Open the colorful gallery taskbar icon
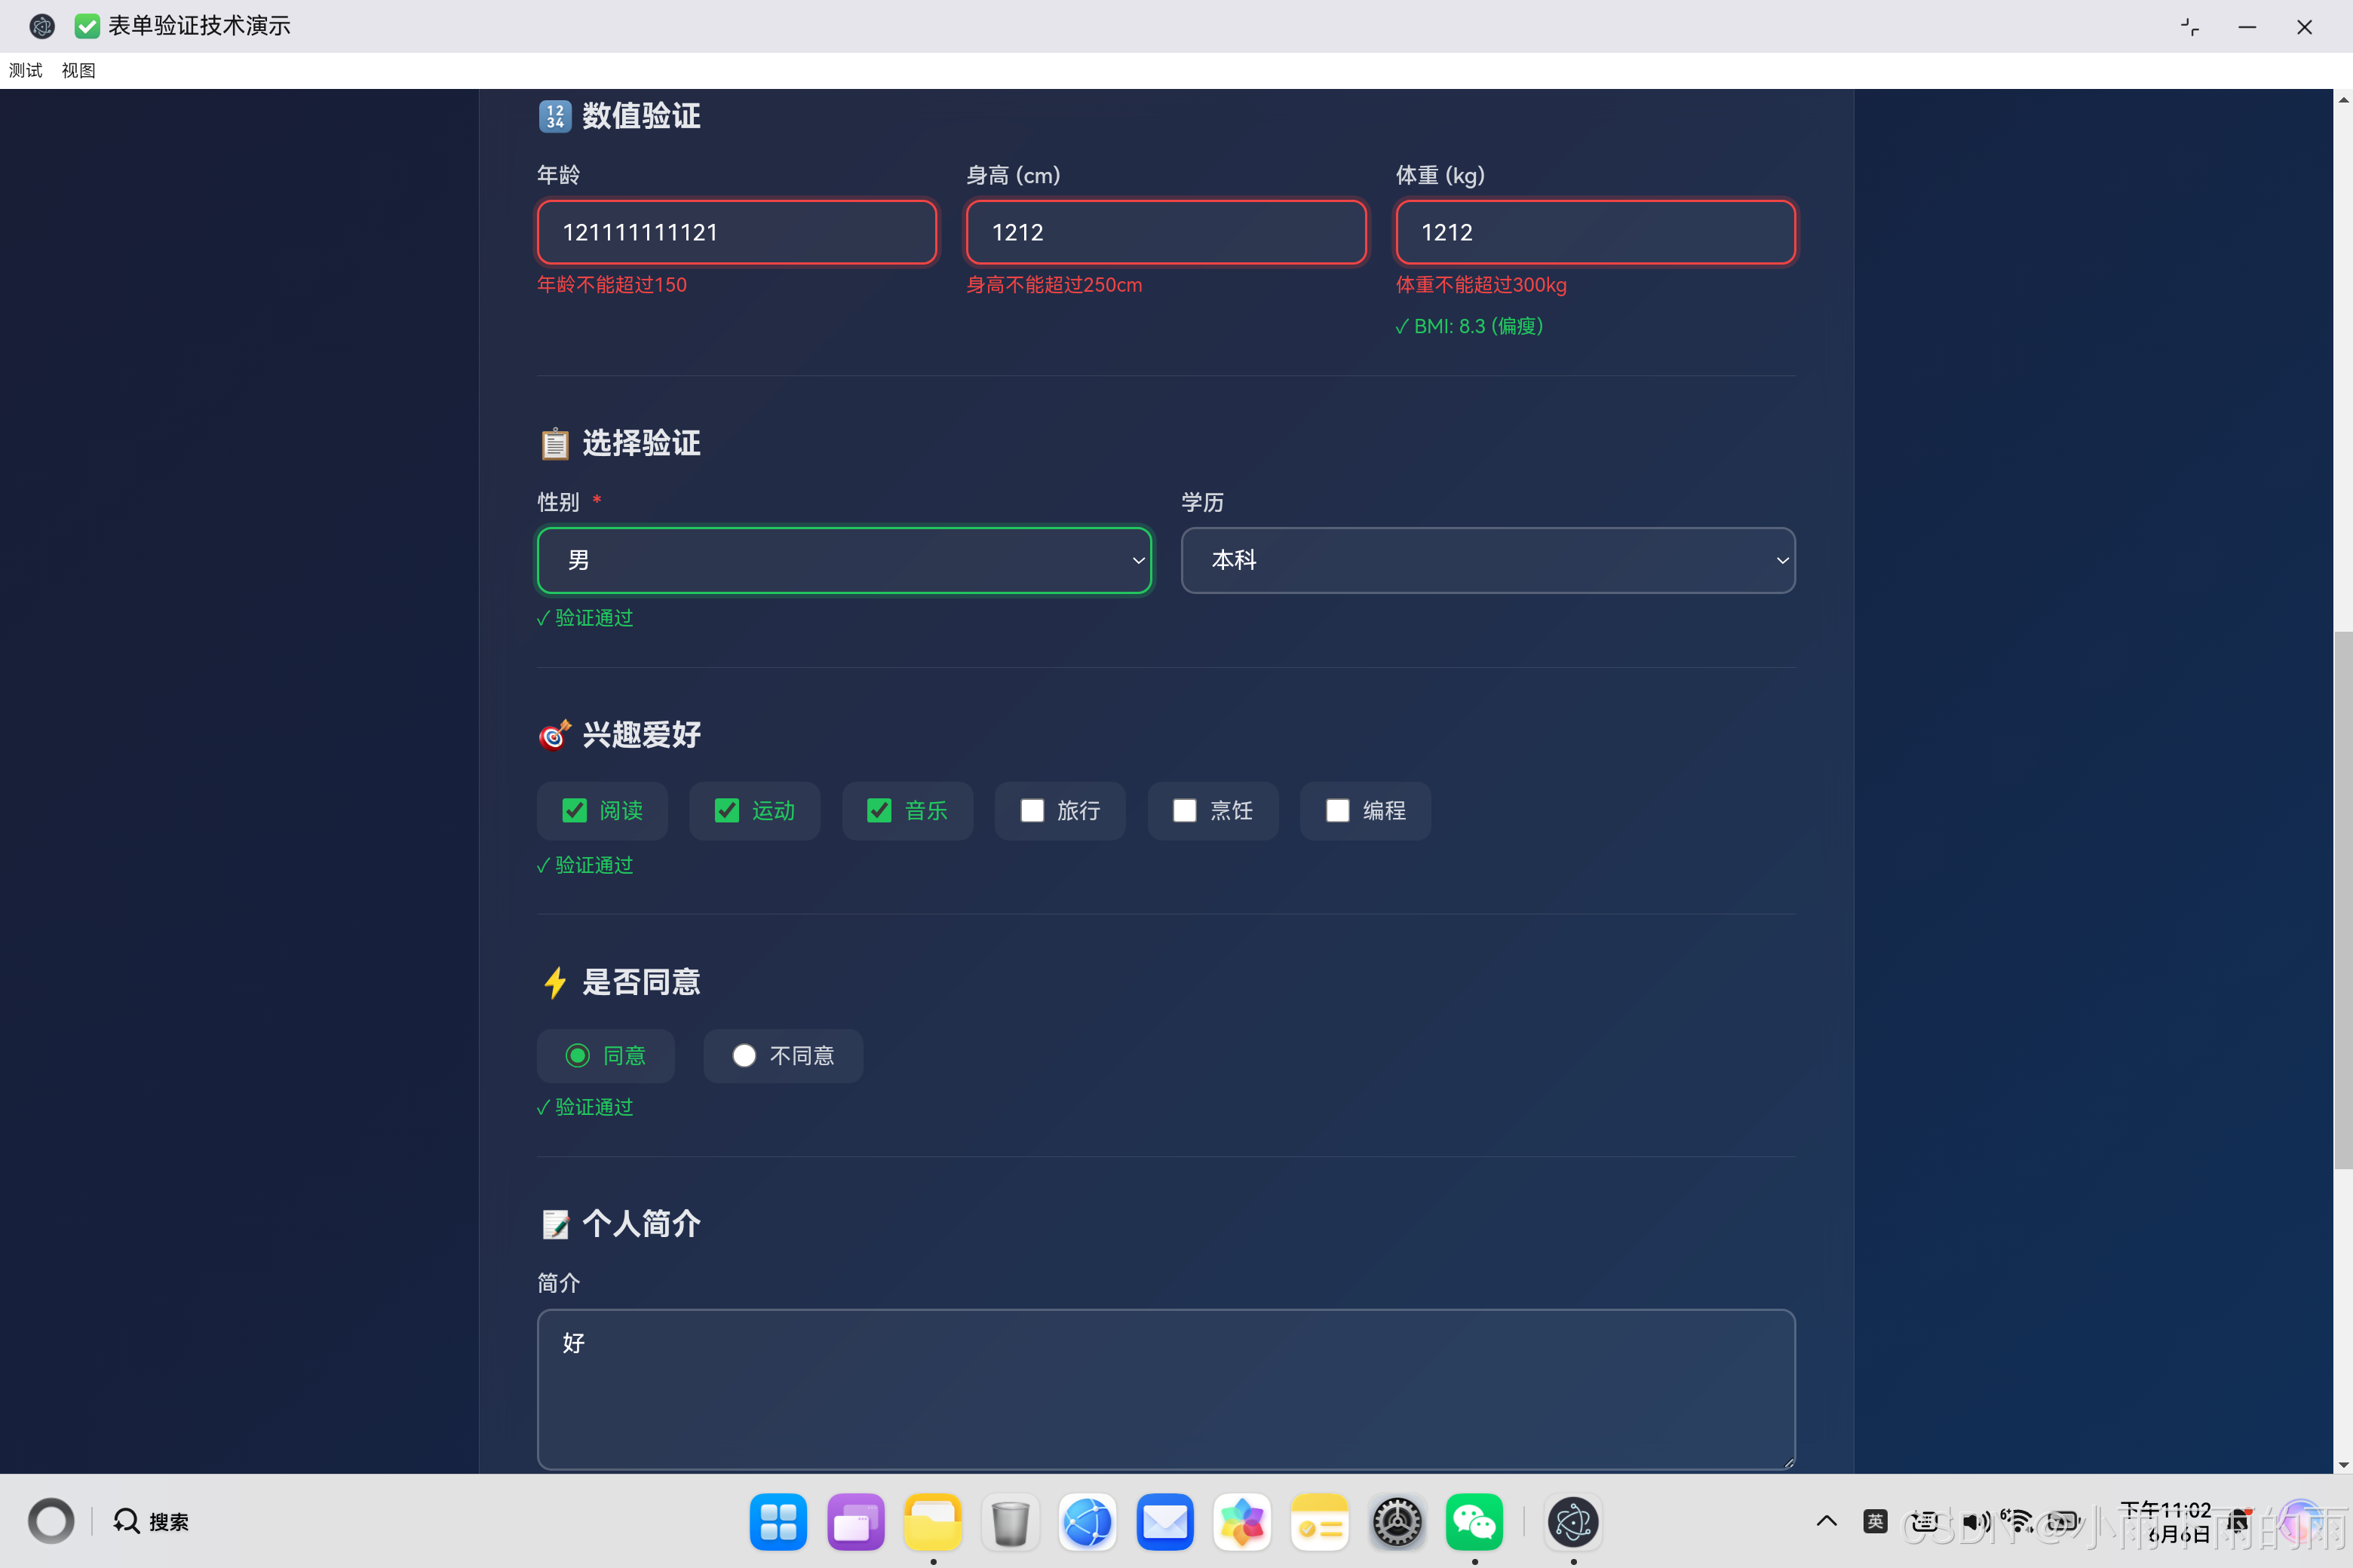 [x=1241, y=1521]
